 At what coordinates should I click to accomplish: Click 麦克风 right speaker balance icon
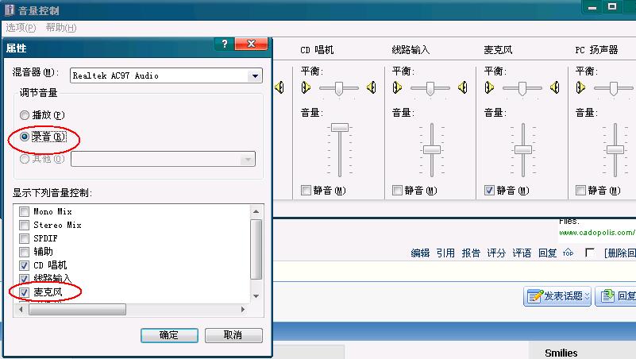coord(555,87)
